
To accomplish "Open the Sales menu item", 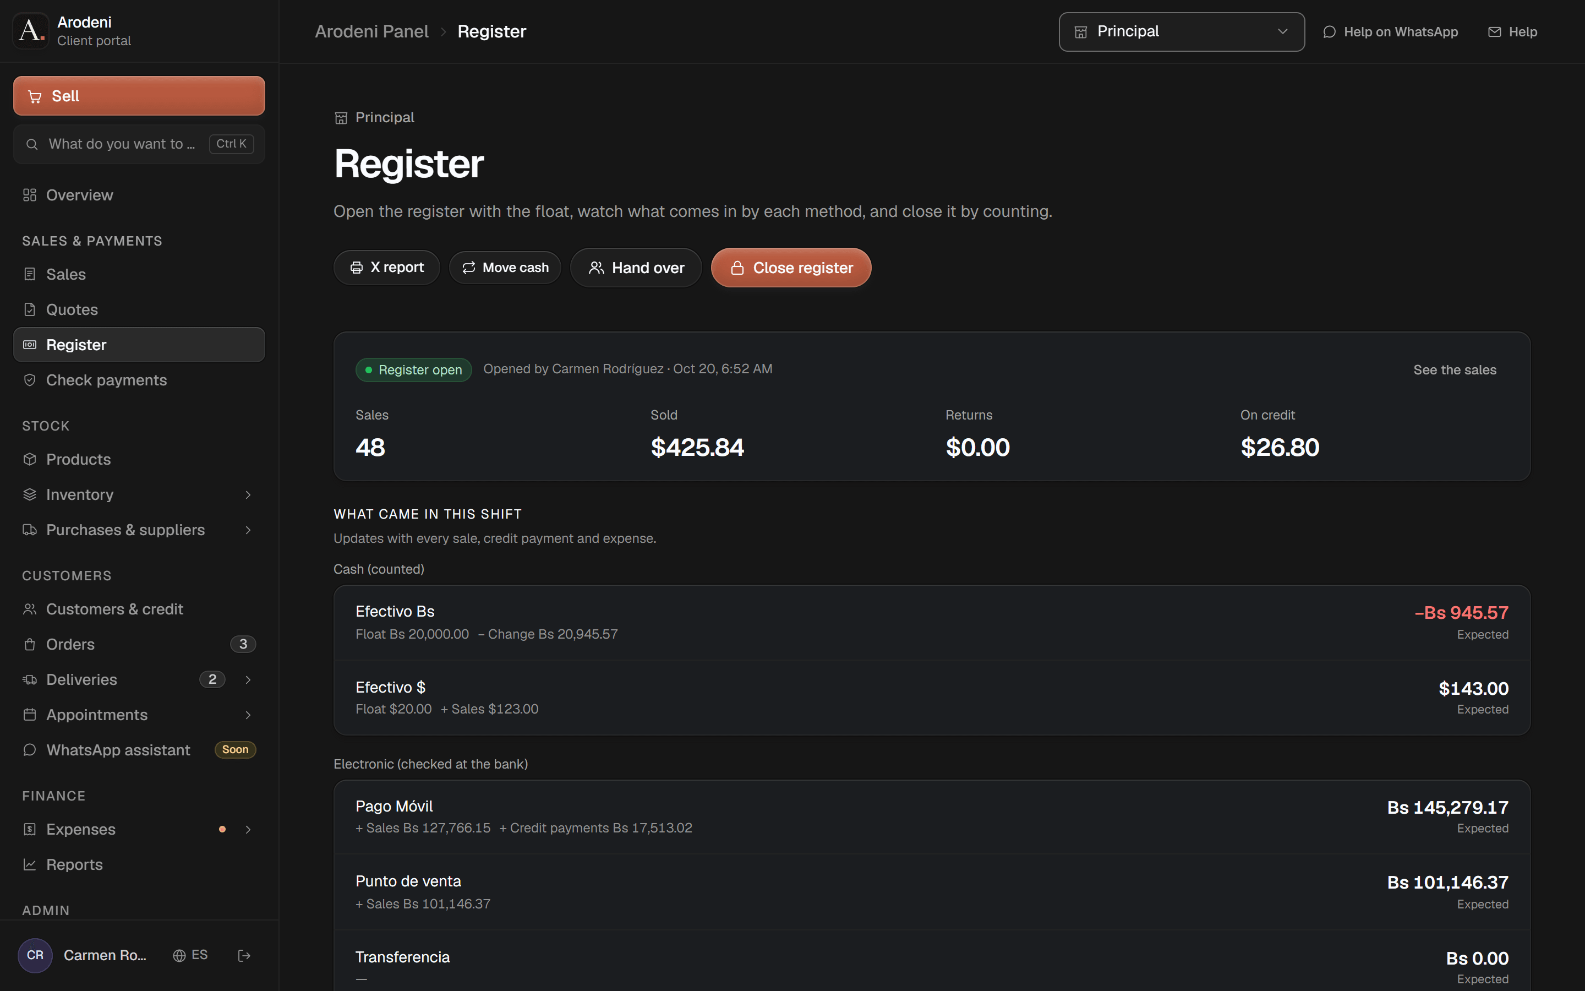I will [x=139, y=275].
